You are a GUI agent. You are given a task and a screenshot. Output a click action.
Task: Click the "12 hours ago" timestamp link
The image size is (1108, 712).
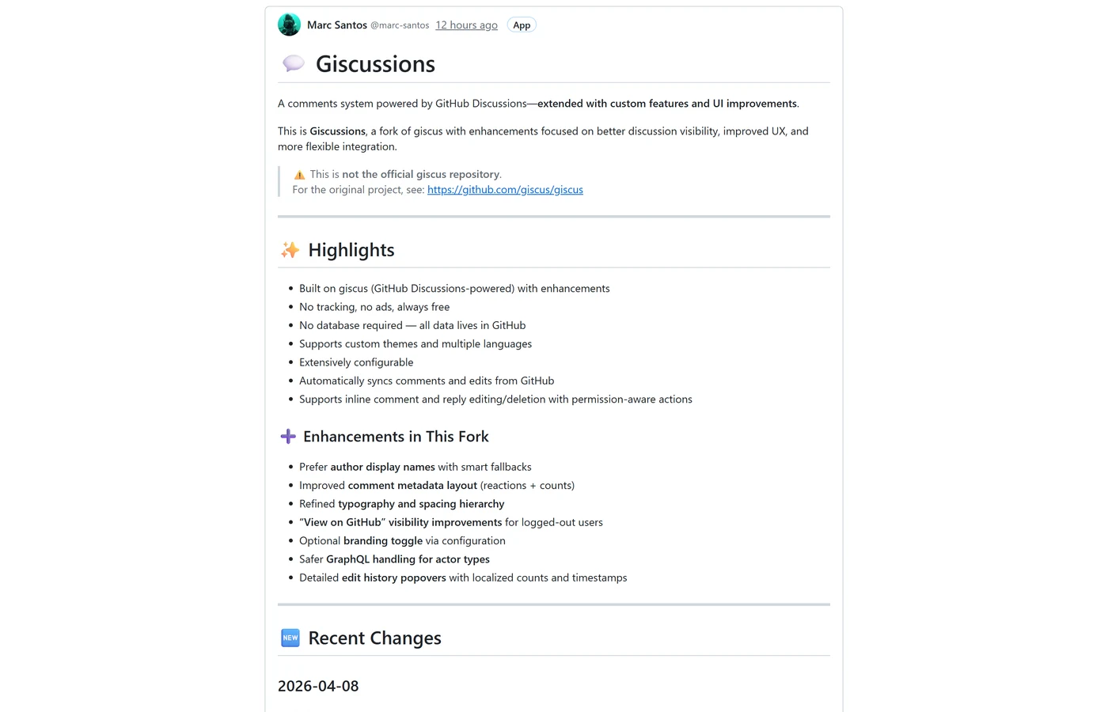466,25
